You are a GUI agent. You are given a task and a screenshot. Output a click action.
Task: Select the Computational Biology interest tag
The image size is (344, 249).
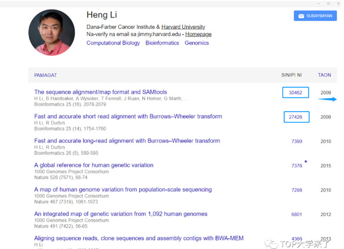click(x=113, y=43)
